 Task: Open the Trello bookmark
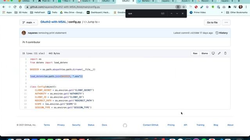52,12
